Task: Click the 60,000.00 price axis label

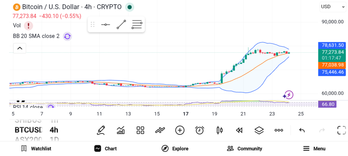Action: click(x=333, y=93)
